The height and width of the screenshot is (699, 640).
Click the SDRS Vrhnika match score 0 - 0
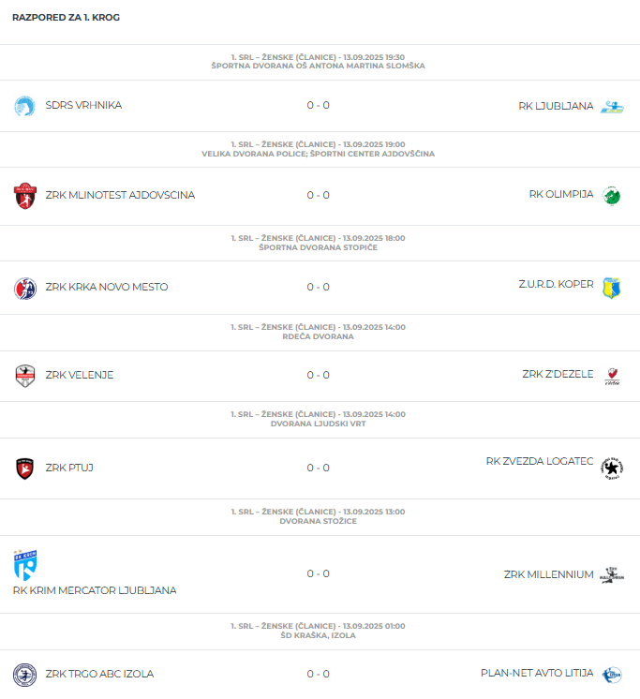[319, 105]
